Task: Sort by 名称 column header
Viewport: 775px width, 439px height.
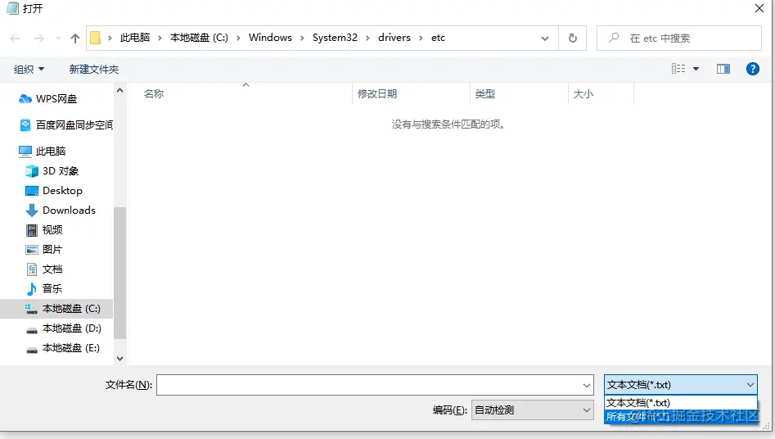Action: pos(154,93)
